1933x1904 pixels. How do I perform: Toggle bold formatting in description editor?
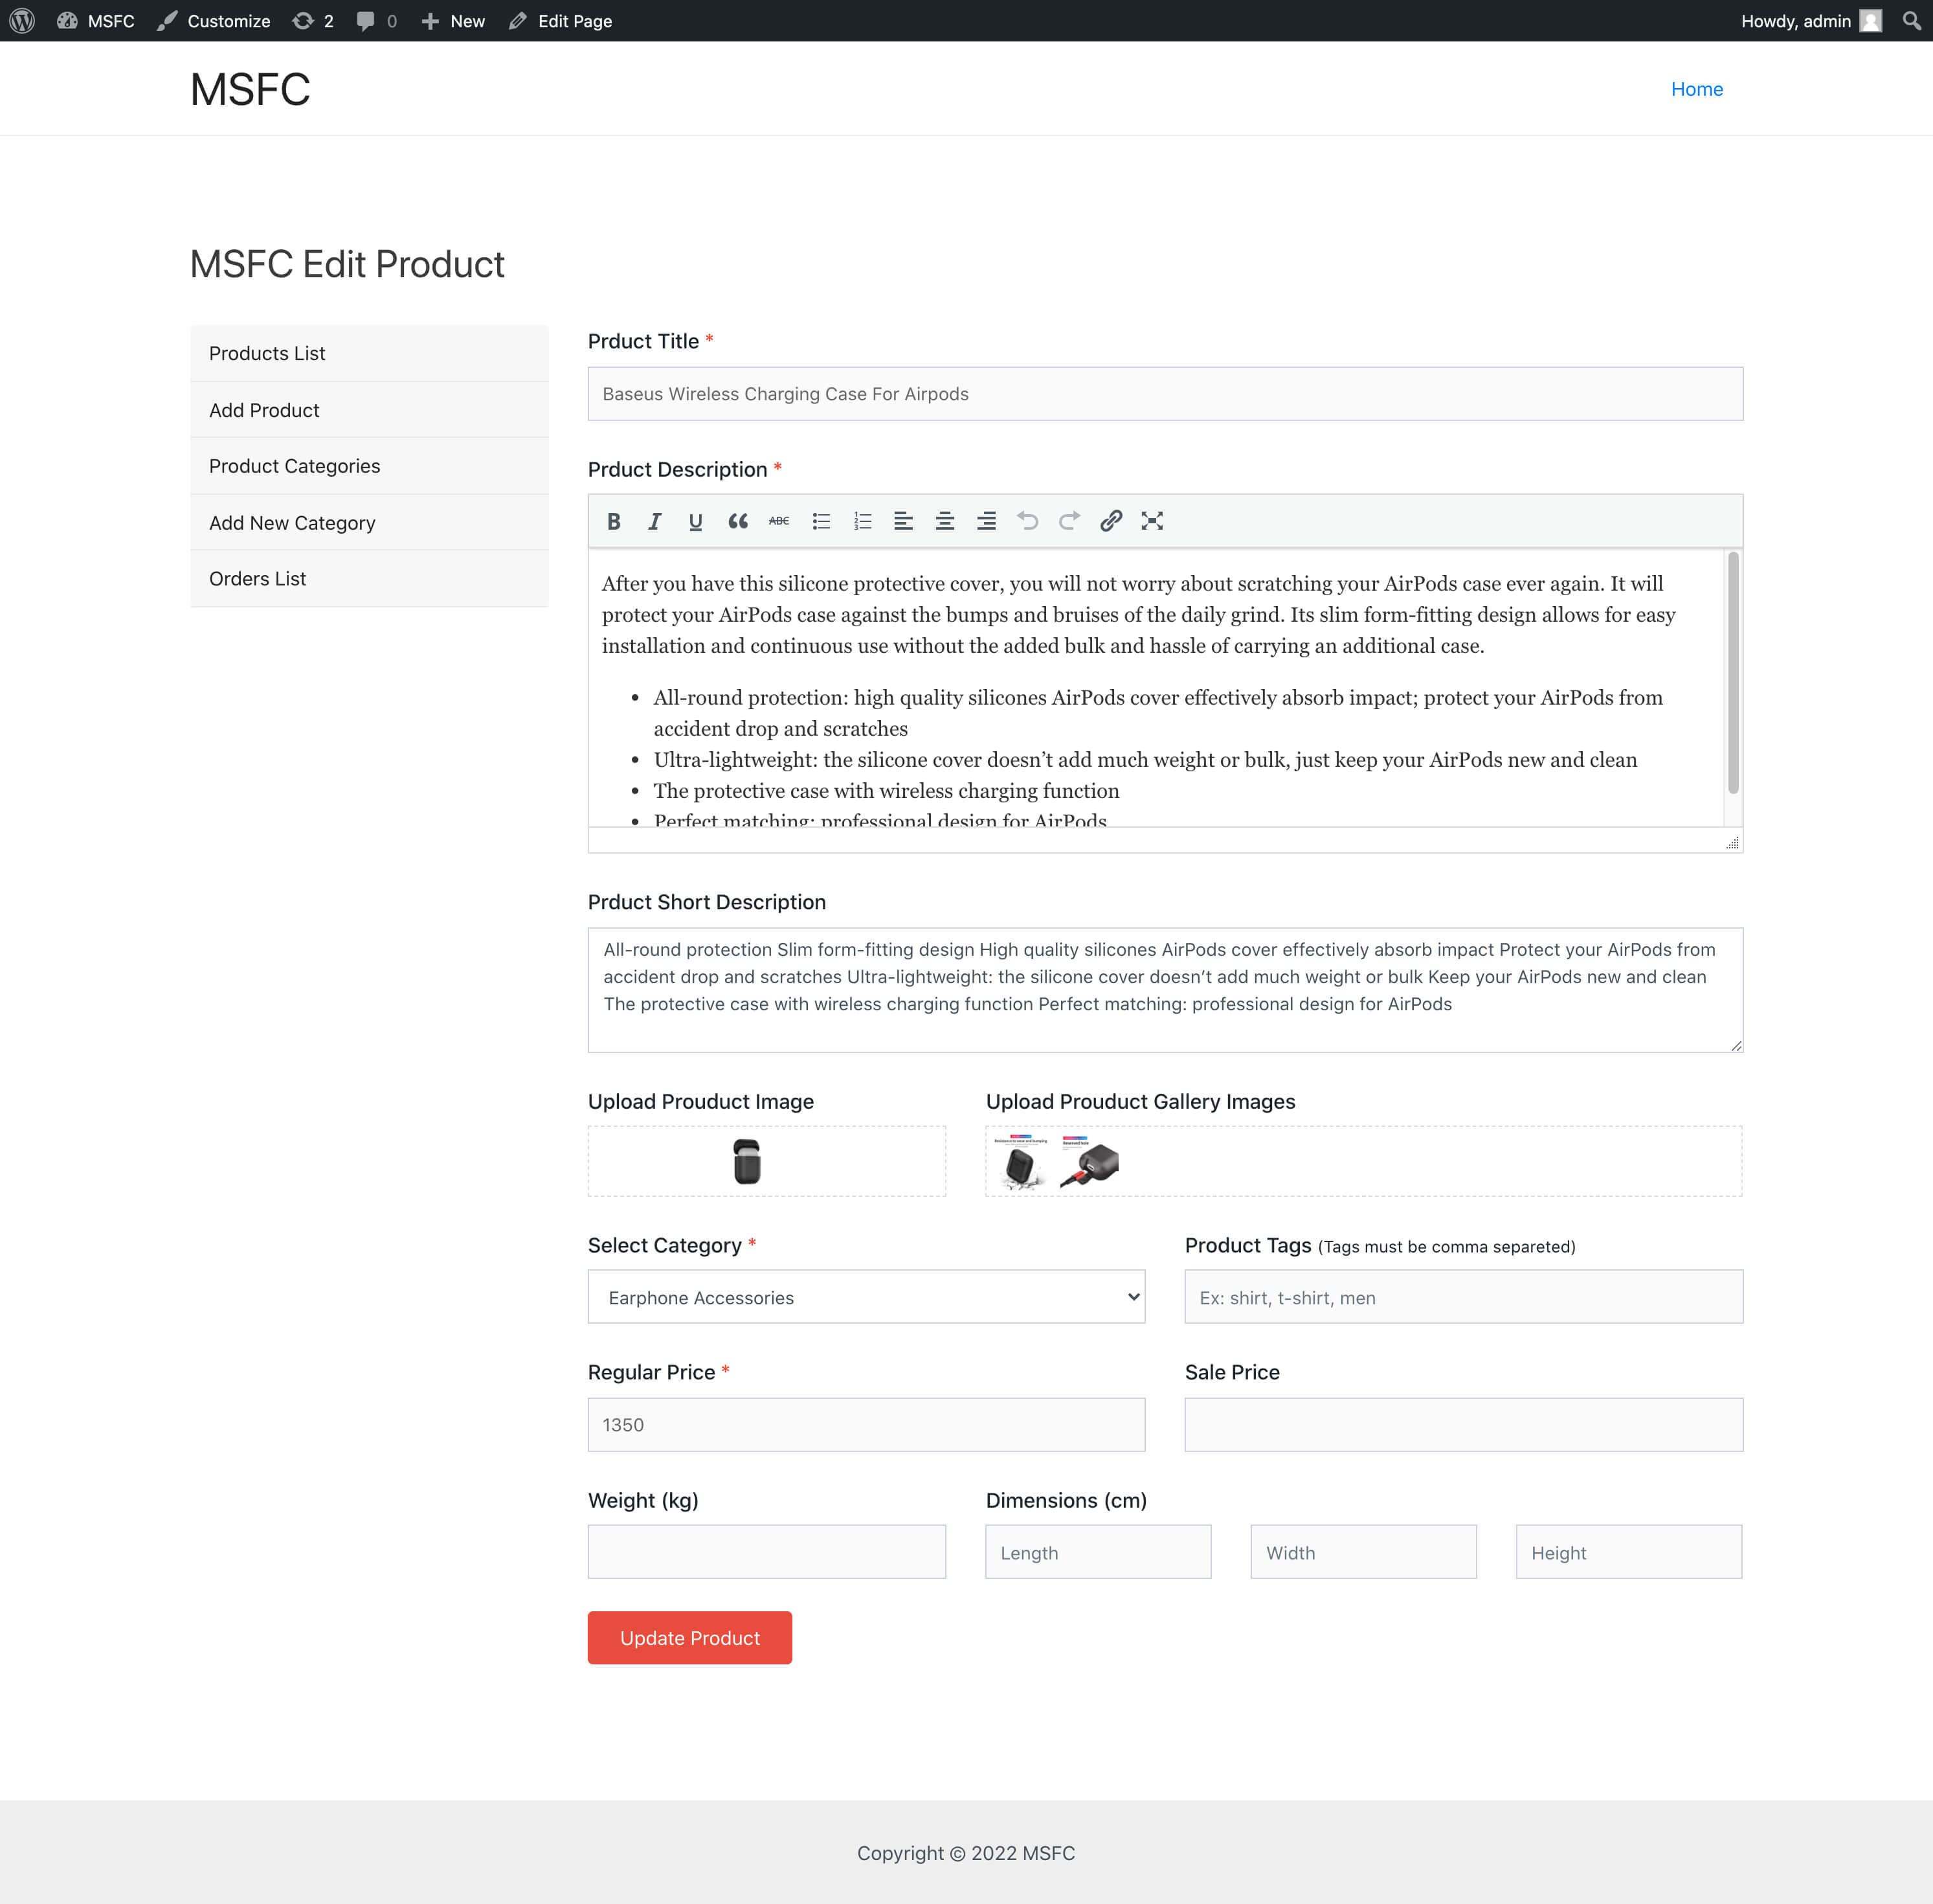(x=614, y=521)
